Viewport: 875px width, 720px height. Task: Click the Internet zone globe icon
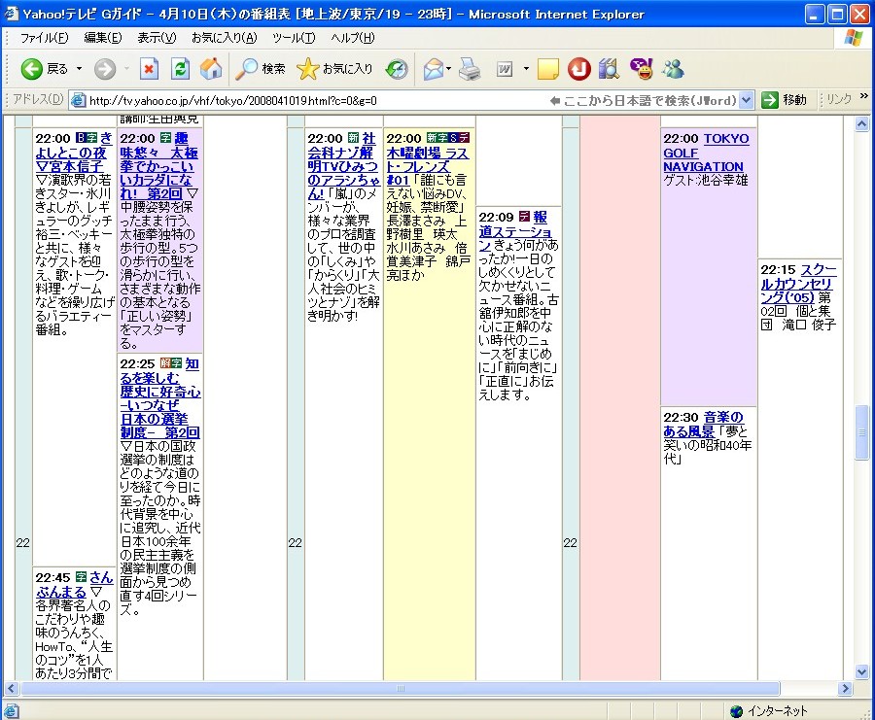[x=737, y=711]
